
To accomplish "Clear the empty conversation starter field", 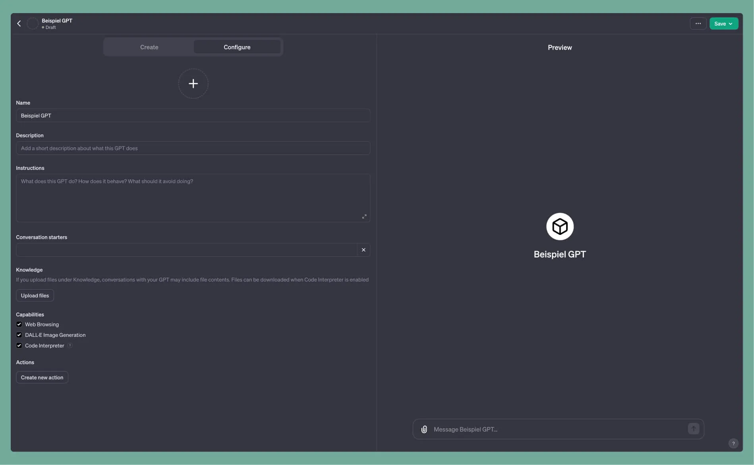I will [363, 250].
